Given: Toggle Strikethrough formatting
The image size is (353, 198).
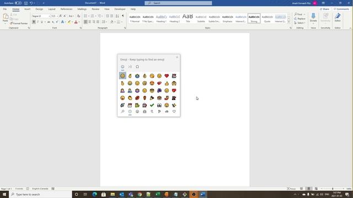Looking at the screenshot, I should (x=49, y=22).
